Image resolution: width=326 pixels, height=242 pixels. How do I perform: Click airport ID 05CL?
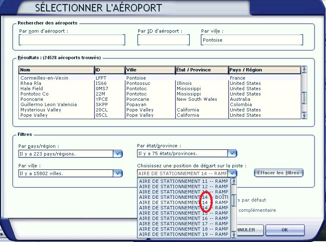coord(102,115)
